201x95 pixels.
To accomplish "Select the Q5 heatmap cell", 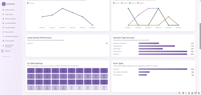I will [63, 71].
